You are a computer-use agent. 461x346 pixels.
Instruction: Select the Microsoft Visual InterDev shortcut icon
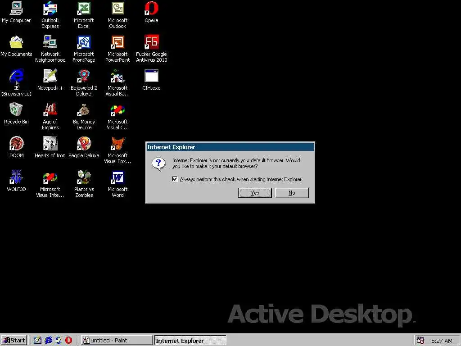[50, 178]
